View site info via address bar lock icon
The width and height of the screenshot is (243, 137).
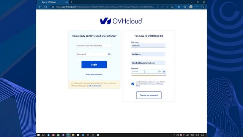coord(53,7)
